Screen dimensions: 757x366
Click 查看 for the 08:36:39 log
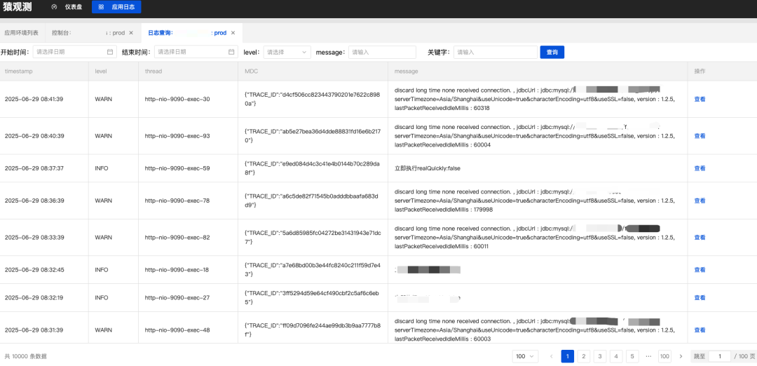(x=700, y=201)
